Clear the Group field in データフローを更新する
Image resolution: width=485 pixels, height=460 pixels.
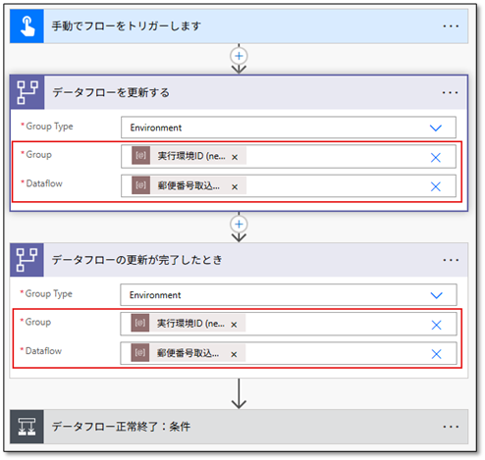click(436, 158)
